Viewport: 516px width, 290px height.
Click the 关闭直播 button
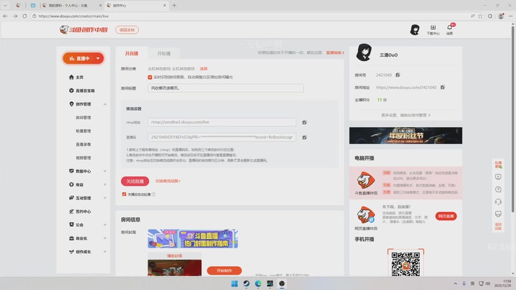[x=135, y=181]
